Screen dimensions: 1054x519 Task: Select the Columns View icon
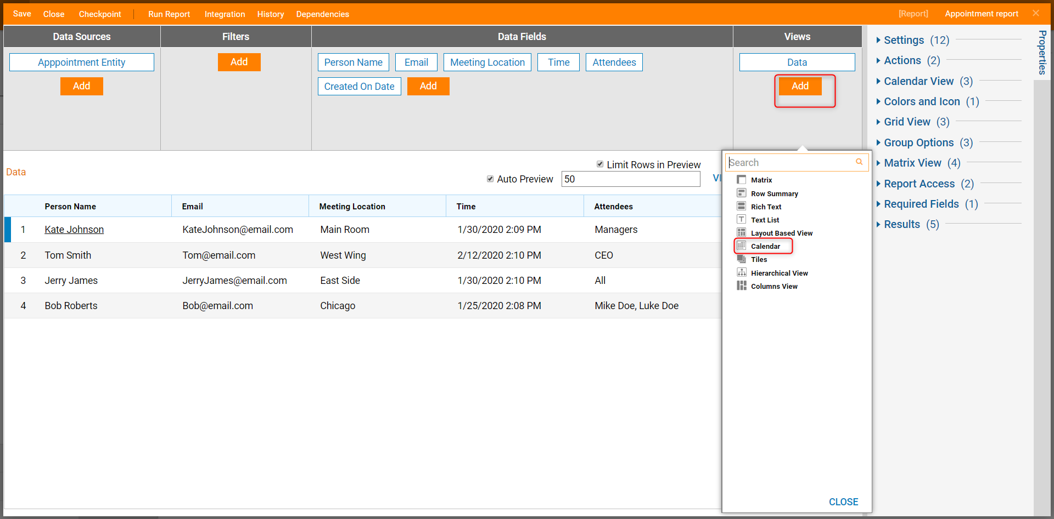point(742,286)
